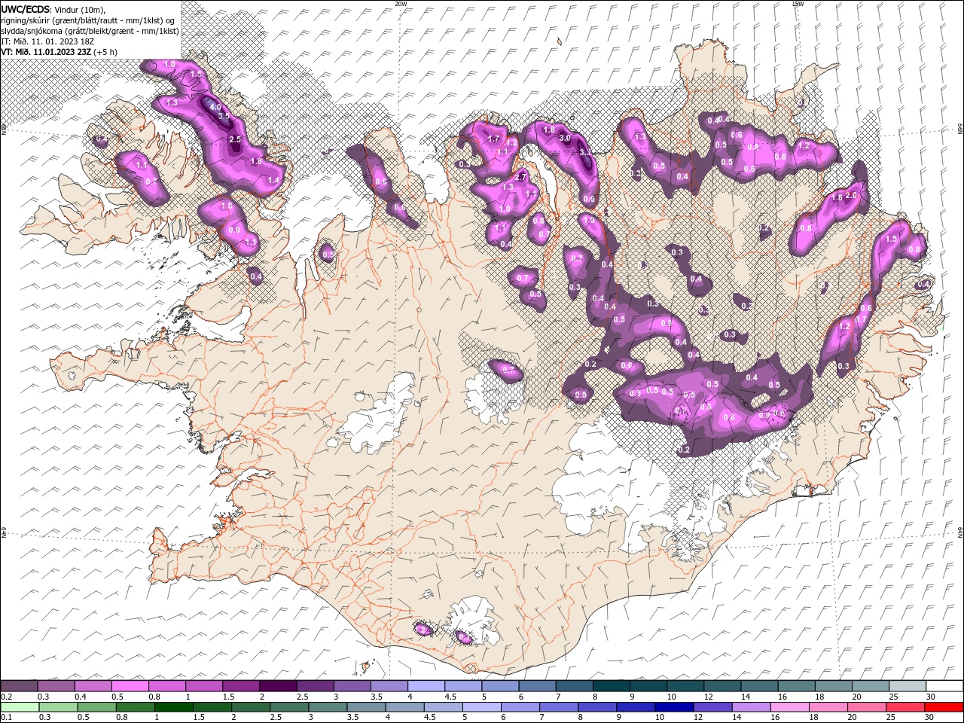The image size is (964, 723).
Task: Pick the navy blue 10–12 rain legend swatch
Action: [x=673, y=707]
